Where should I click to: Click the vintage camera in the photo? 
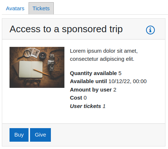(51, 62)
